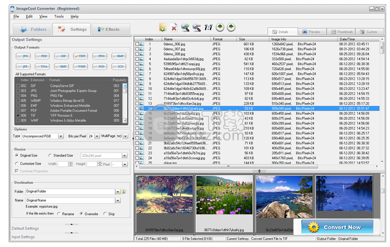Sort file list by Size column
The image size is (390, 247).
click(253, 39)
